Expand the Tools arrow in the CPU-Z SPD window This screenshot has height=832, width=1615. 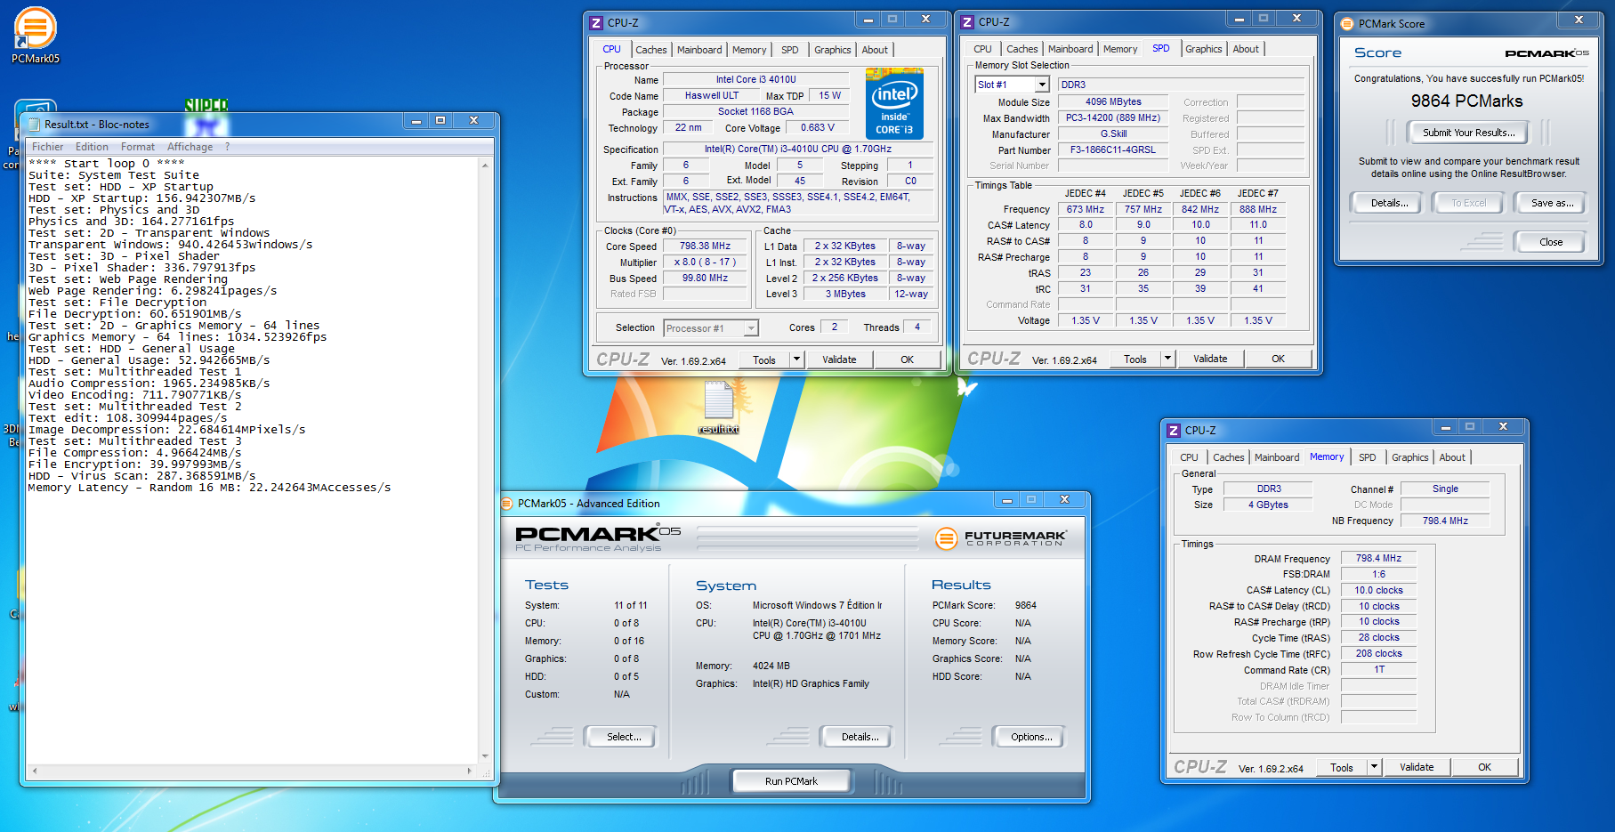tap(1167, 359)
